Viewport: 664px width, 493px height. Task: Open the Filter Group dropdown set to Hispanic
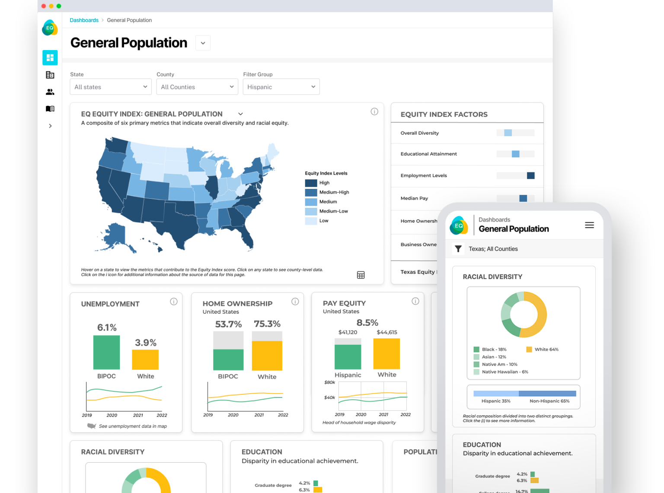pos(281,86)
